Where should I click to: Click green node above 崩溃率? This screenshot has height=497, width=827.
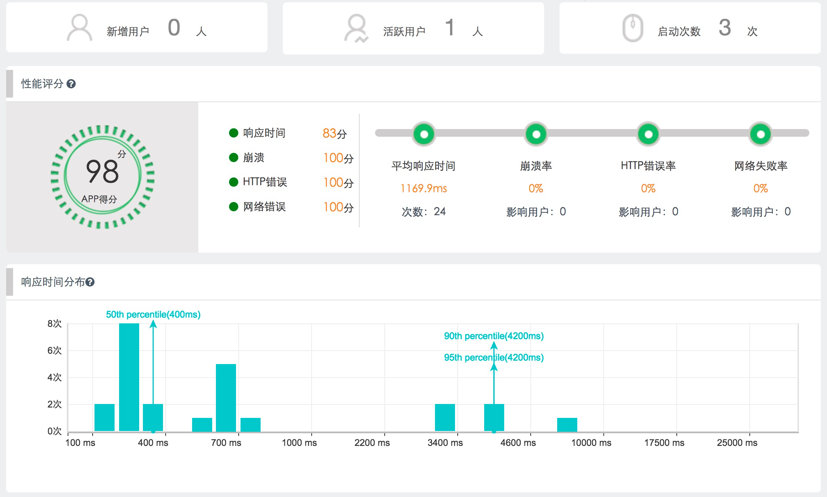[x=536, y=134]
